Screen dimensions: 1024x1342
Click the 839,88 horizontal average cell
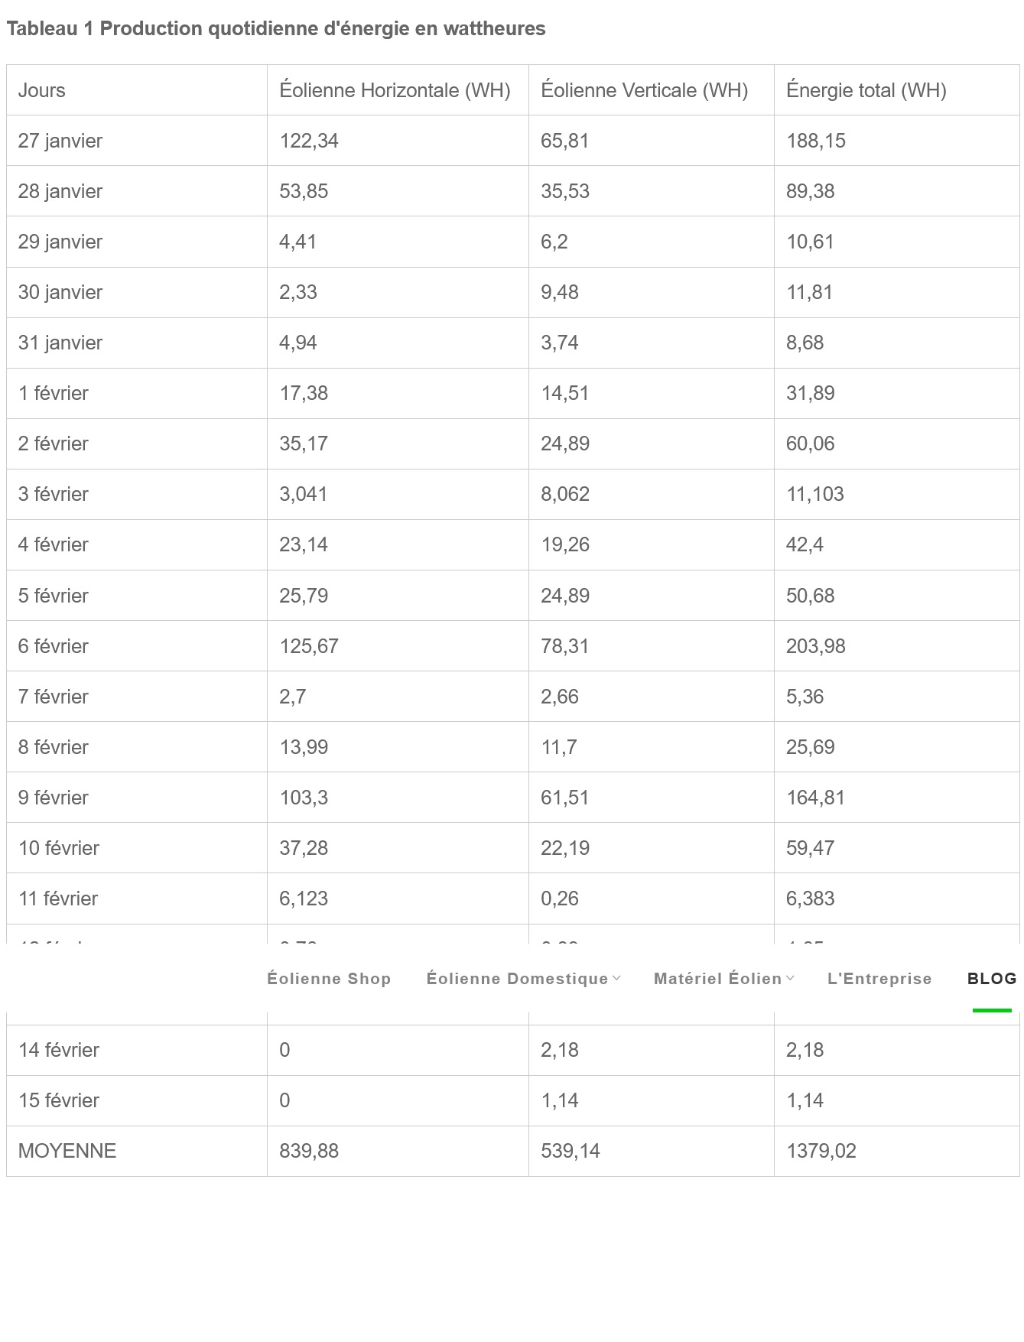pyautogui.click(x=309, y=1151)
